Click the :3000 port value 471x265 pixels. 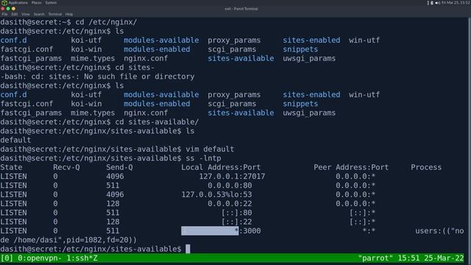pos(250,230)
